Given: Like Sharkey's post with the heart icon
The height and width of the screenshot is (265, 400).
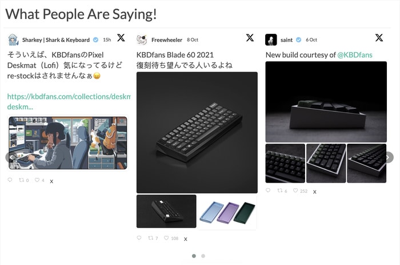Looking at the screenshot, I should pyautogui.click(x=37, y=180).
